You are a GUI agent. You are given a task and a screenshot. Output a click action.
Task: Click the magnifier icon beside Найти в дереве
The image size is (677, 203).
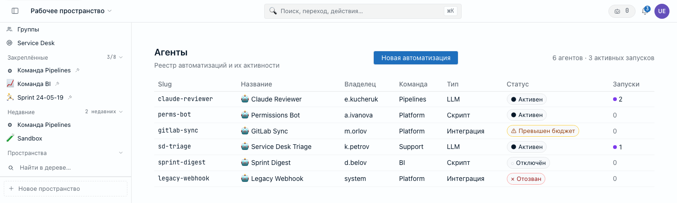click(11, 168)
